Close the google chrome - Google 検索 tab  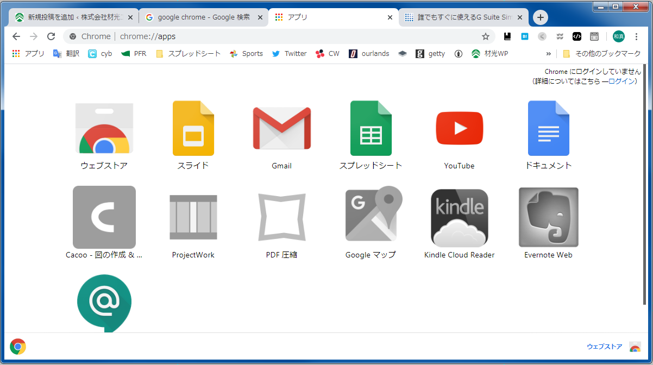[x=260, y=17]
